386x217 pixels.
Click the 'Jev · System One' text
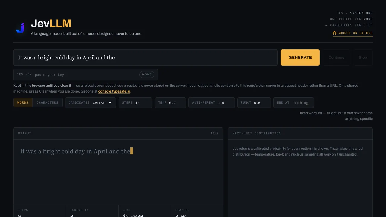355,13
